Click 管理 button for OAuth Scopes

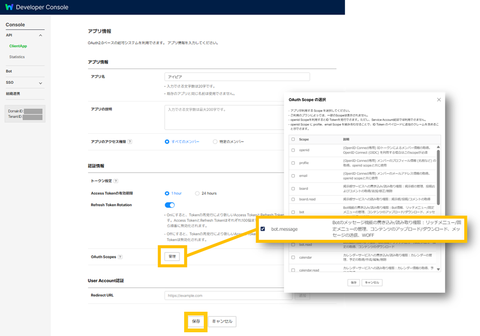[x=172, y=257]
